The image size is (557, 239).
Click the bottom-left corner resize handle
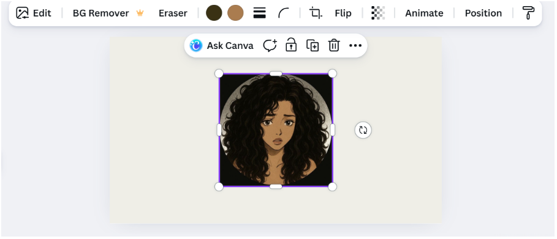tap(219, 186)
